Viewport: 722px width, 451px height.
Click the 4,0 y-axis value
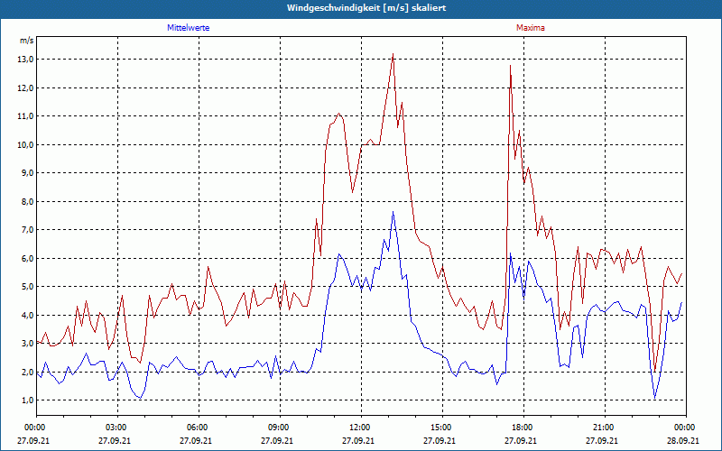point(27,315)
